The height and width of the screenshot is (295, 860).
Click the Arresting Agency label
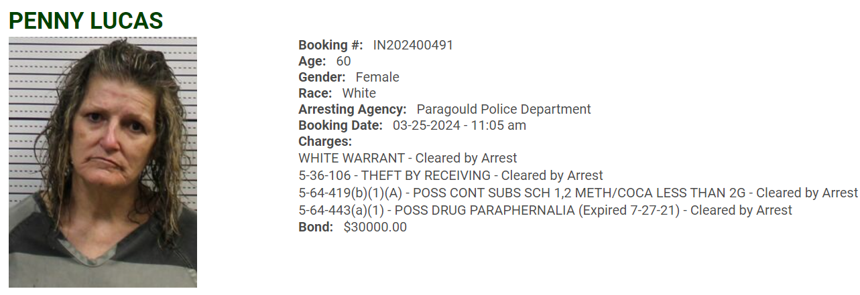click(x=353, y=109)
